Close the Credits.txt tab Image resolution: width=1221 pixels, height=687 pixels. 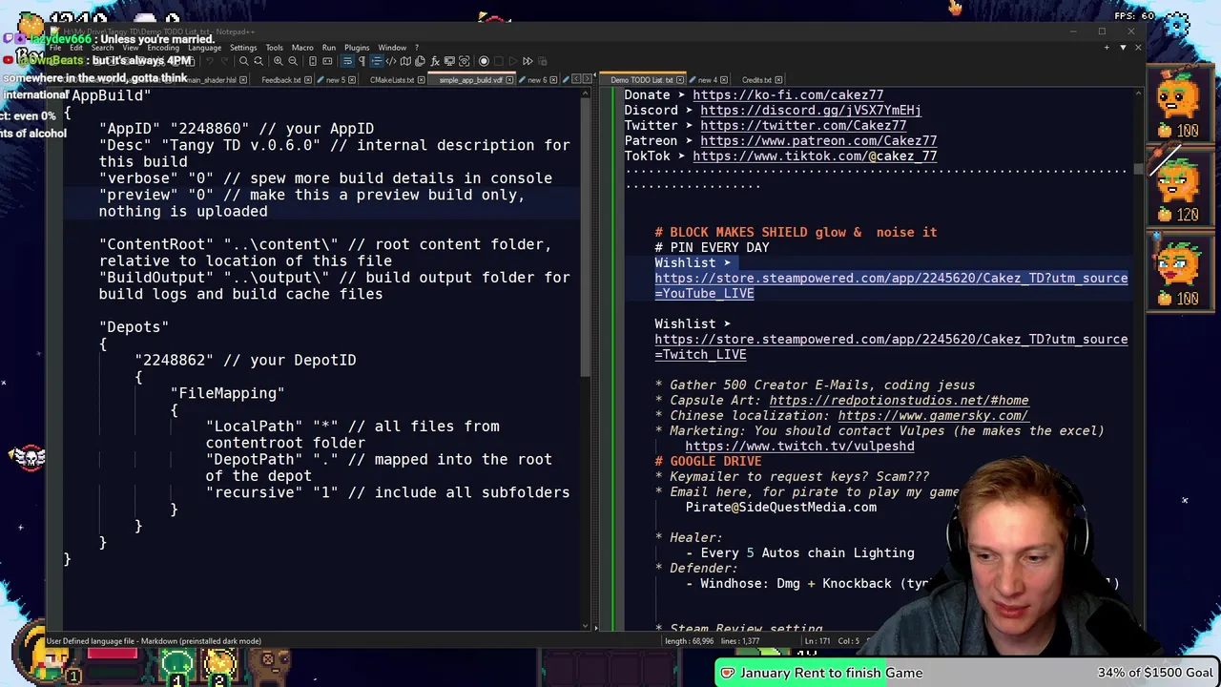[x=779, y=80]
